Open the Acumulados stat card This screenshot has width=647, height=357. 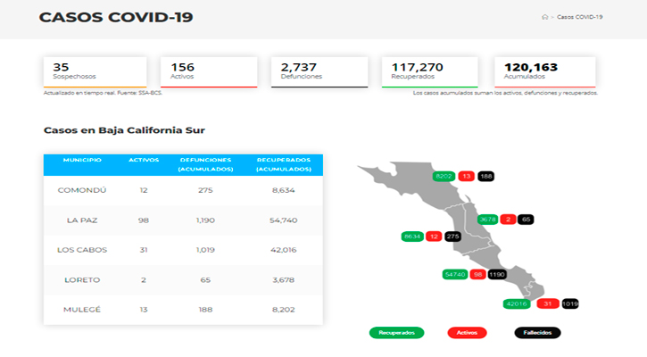click(x=546, y=72)
